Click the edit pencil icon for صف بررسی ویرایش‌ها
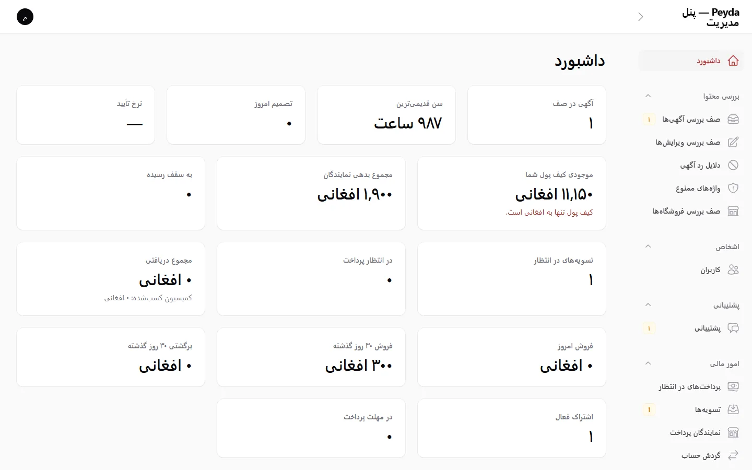This screenshot has width=752, height=470. (x=733, y=143)
